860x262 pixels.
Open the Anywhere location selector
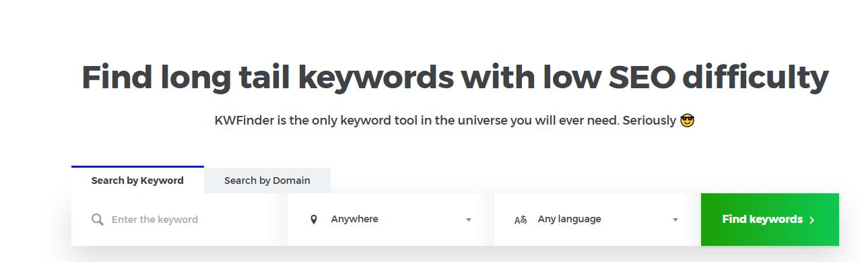point(386,220)
